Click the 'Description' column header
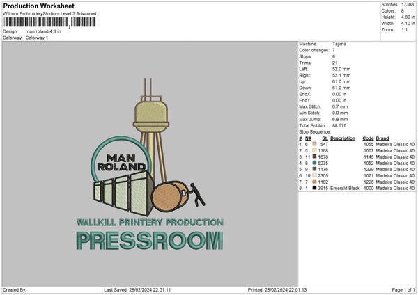This screenshot has width=418, height=295. click(x=343, y=138)
